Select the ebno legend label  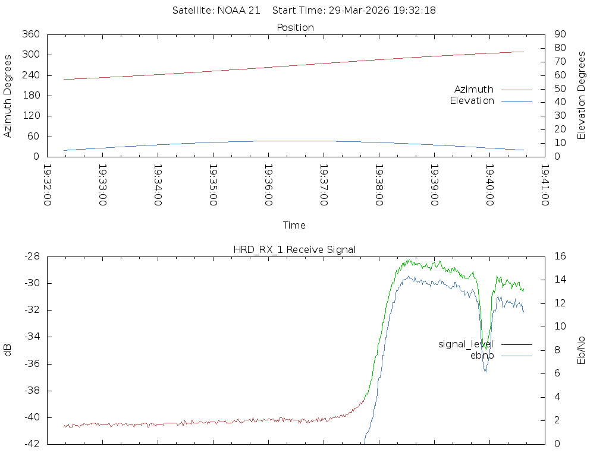pyautogui.click(x=482, y=356)
